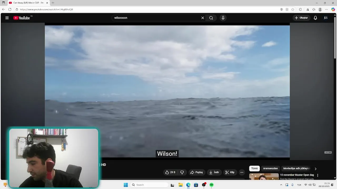The width and height of the screenshot is (337, 189).
Task: Open Microsoft Edge from taskbar
Action: [x=188, y=185]
